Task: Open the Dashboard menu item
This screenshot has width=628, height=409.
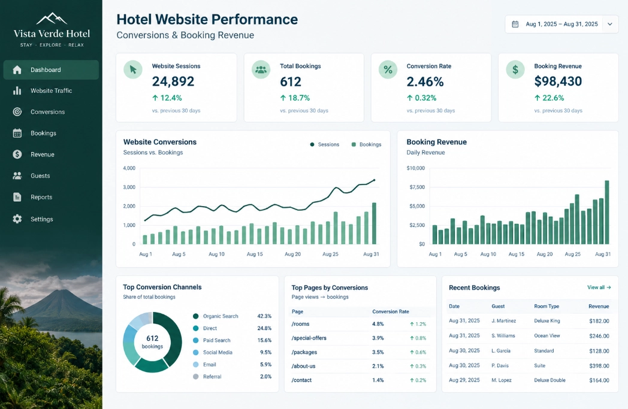Action: [x=51, y=69]
